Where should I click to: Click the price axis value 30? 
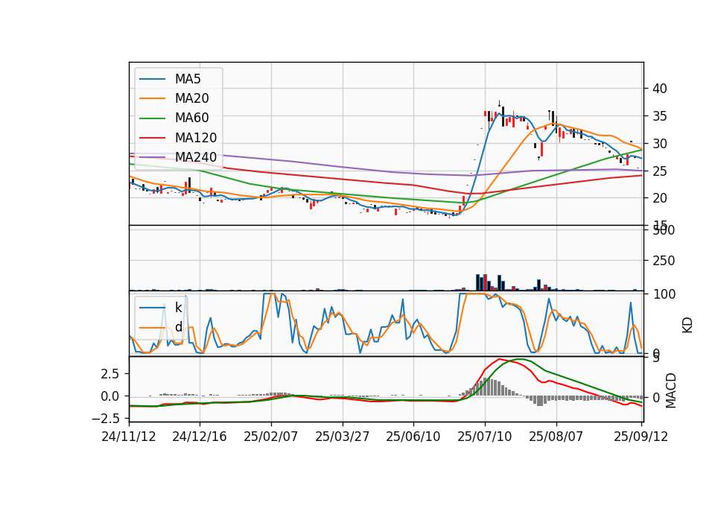(660, 143)
